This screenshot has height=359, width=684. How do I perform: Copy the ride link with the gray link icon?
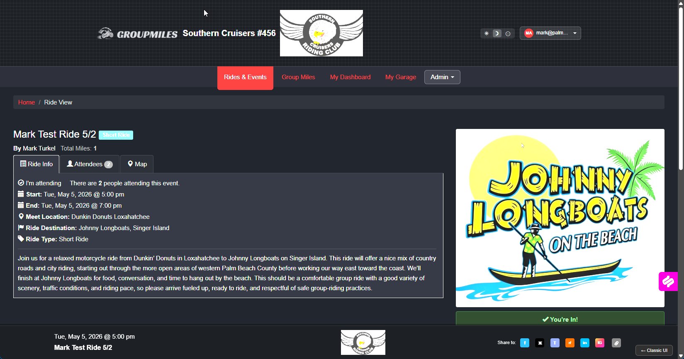[616, 343]
